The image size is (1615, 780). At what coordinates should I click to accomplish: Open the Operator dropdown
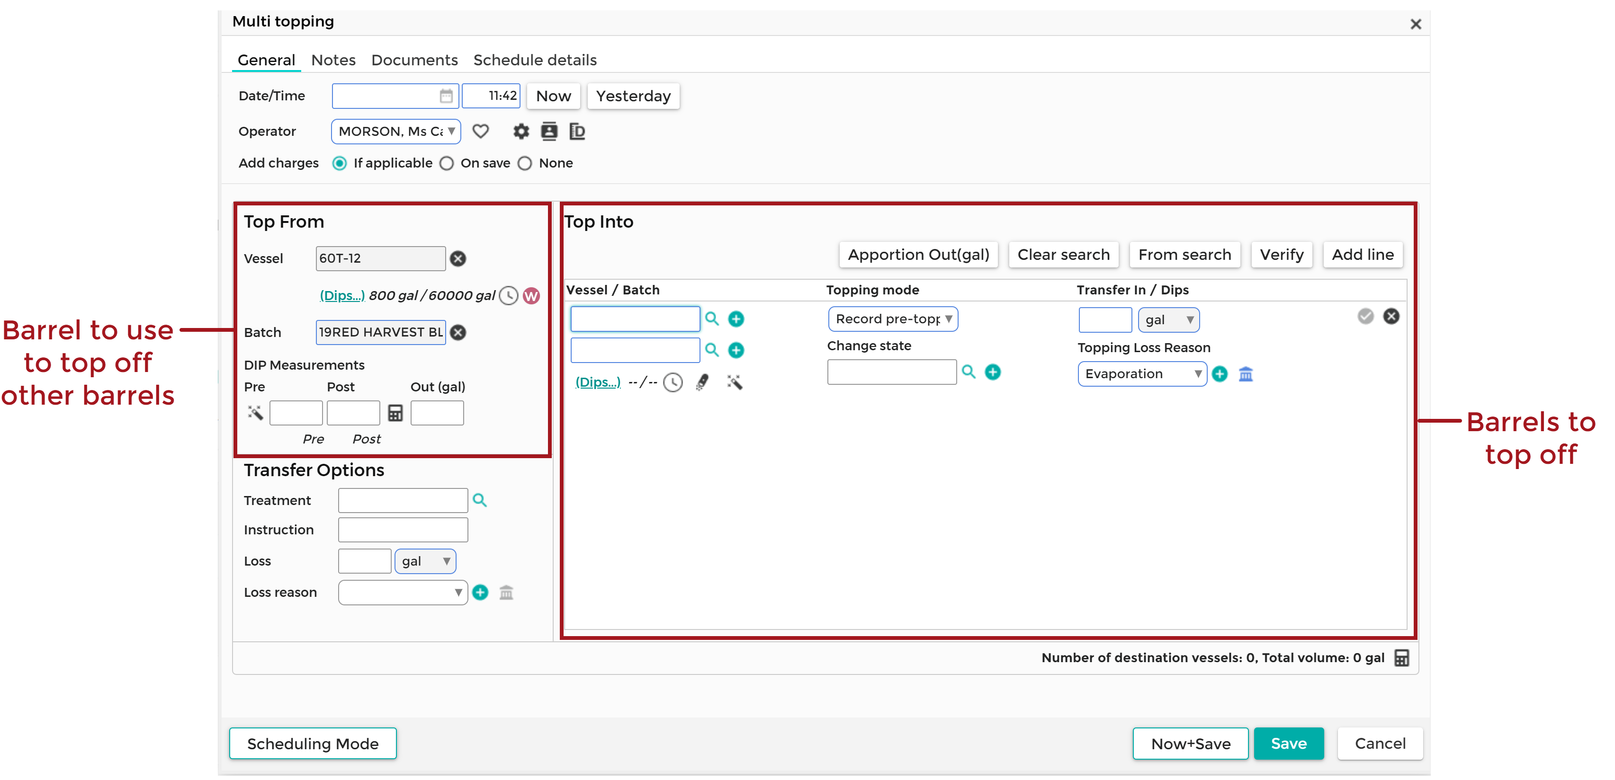point(396,132)
